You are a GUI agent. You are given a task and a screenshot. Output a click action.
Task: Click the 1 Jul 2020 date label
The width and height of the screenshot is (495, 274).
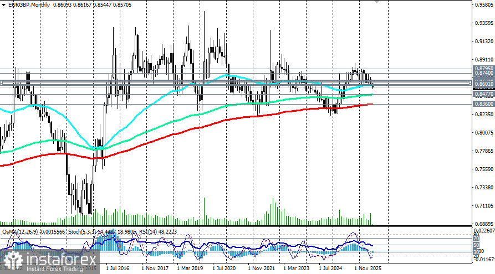point(224,268)
